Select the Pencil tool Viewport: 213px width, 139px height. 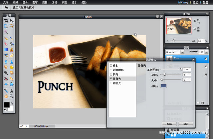pyautogui.click(x=6, y=38)
